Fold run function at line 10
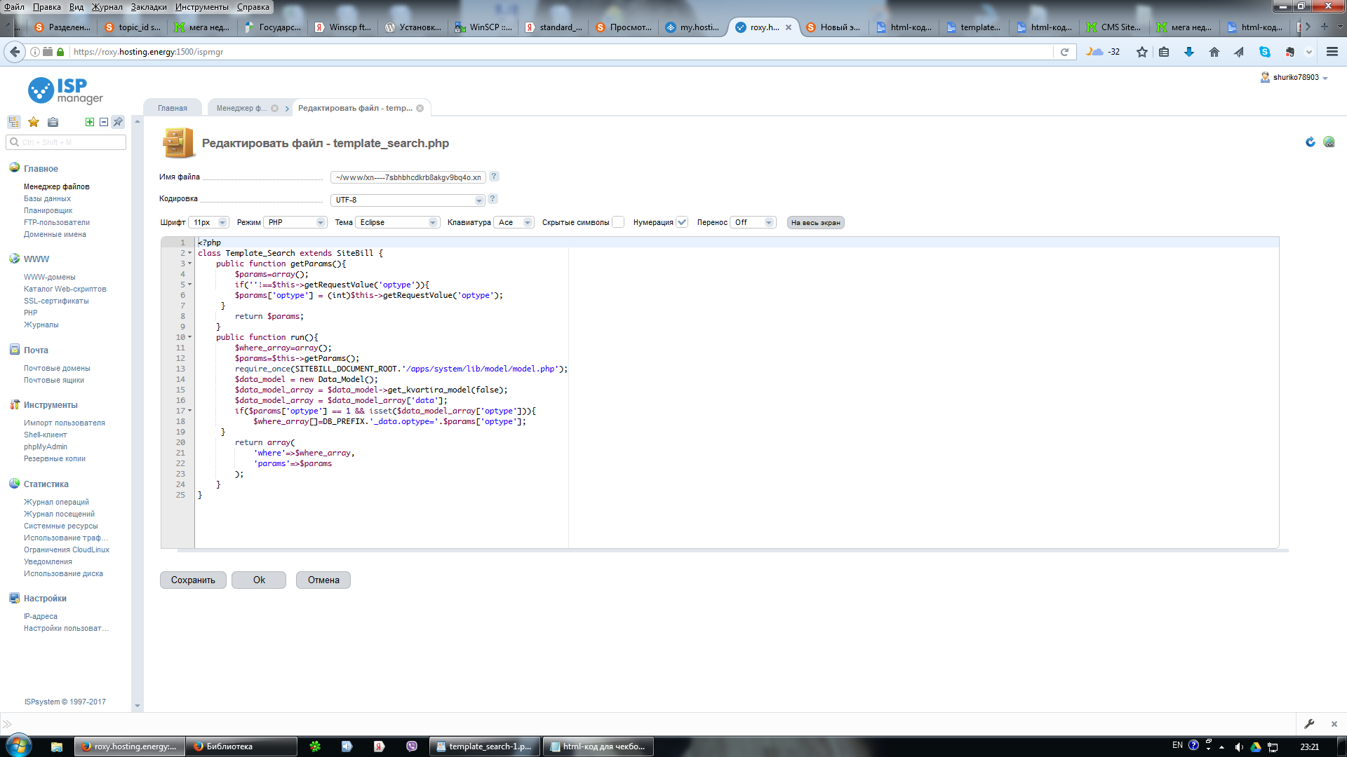This screenshot has width=1347, height=757. tap(190, 337)
